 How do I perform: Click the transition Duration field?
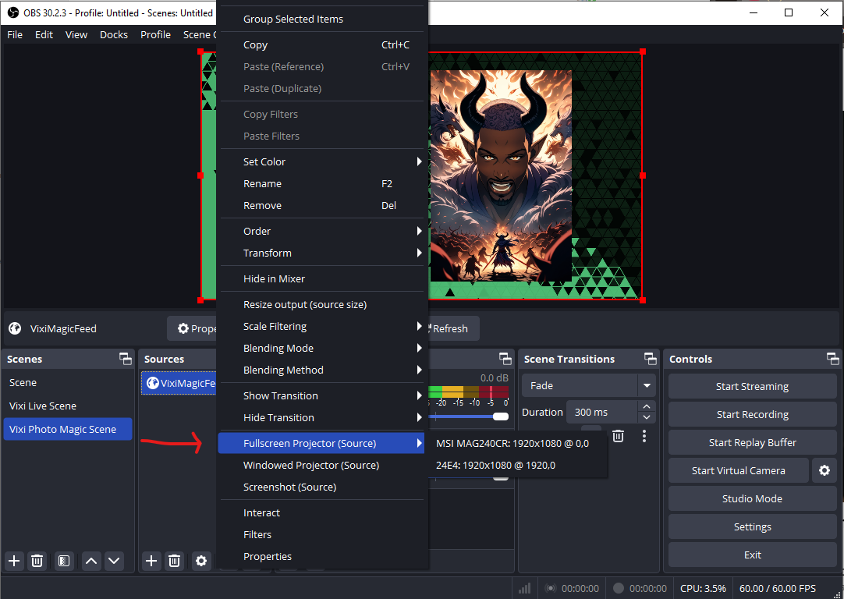point(602,413)
